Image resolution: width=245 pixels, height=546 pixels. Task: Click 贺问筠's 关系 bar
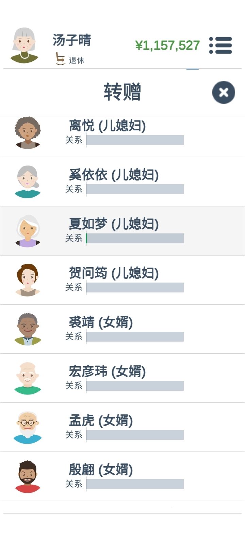135,287
